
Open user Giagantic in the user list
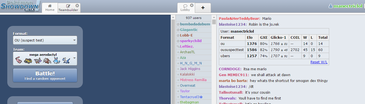click(194, 30)
